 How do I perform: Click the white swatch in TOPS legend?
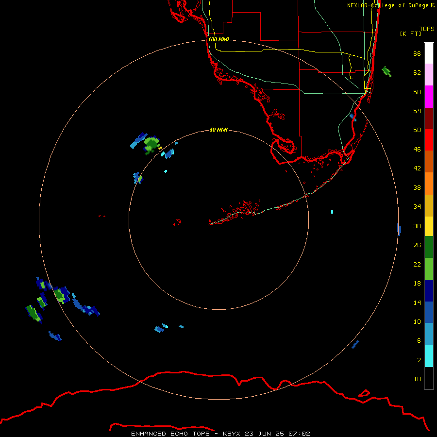429,53
